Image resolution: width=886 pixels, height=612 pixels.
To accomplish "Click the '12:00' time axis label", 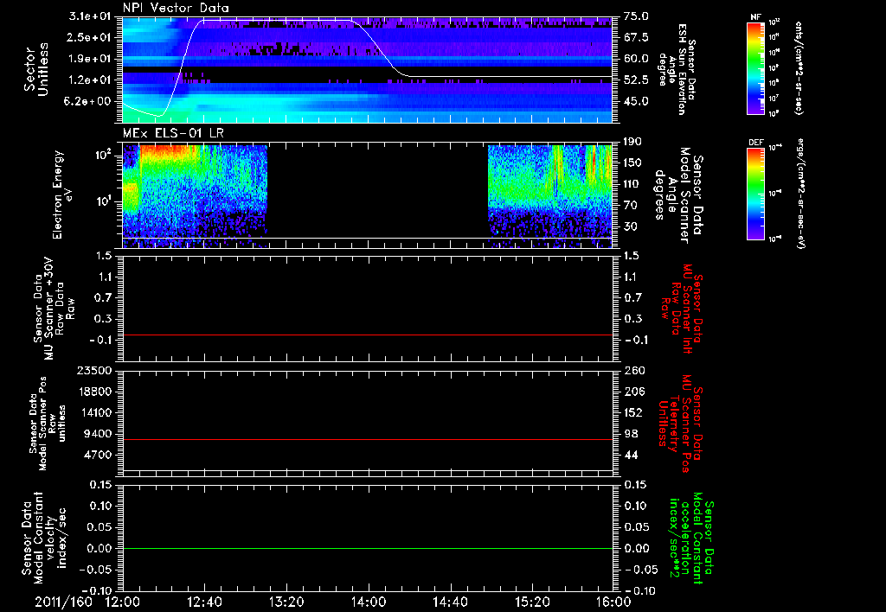I will (x=123, y=602).
